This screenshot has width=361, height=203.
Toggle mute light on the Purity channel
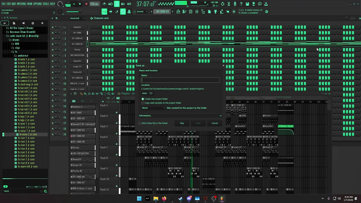(52, 50)
